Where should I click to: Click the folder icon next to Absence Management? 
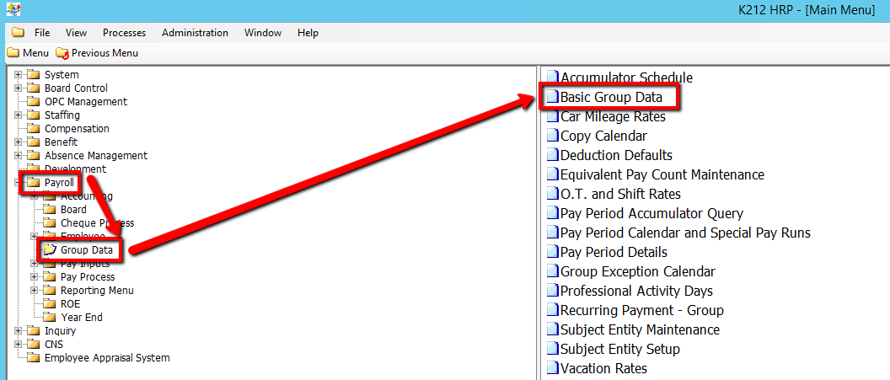tap(34, 156)
